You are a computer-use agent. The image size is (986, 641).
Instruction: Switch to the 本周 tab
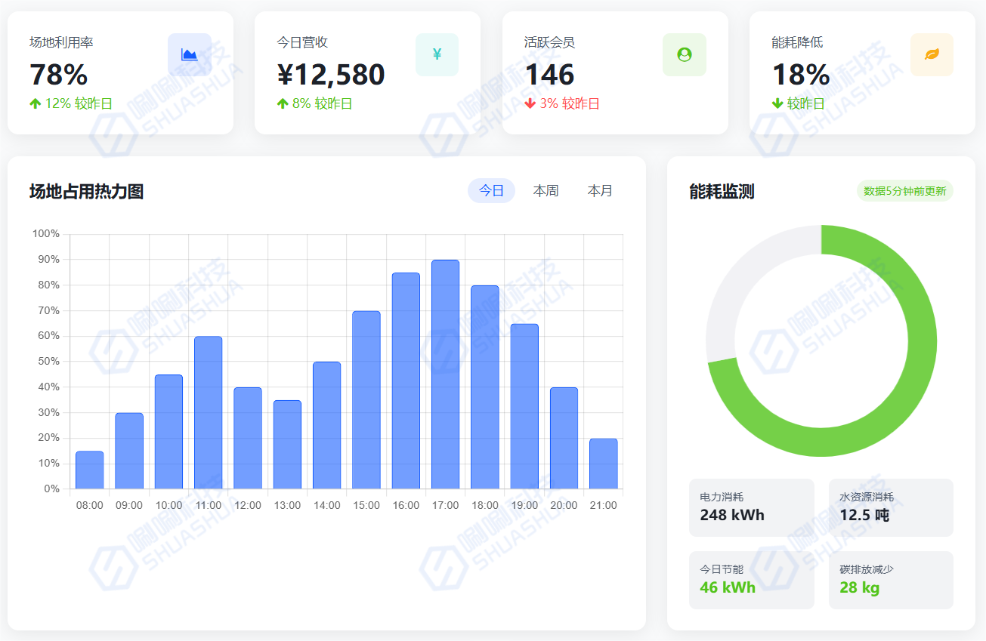point(546,191)
